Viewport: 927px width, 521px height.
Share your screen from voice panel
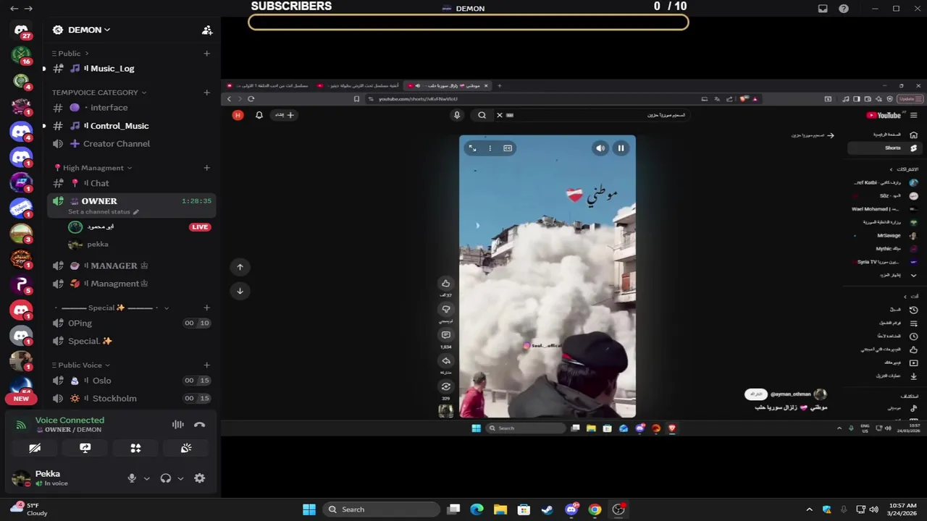[85, 449]
